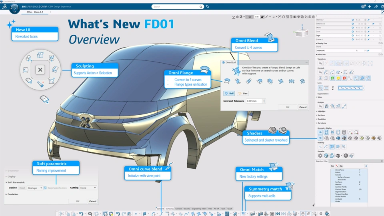
Task: Click the cut scissors icon in bottom toolbar
Action: click(62, 214)
